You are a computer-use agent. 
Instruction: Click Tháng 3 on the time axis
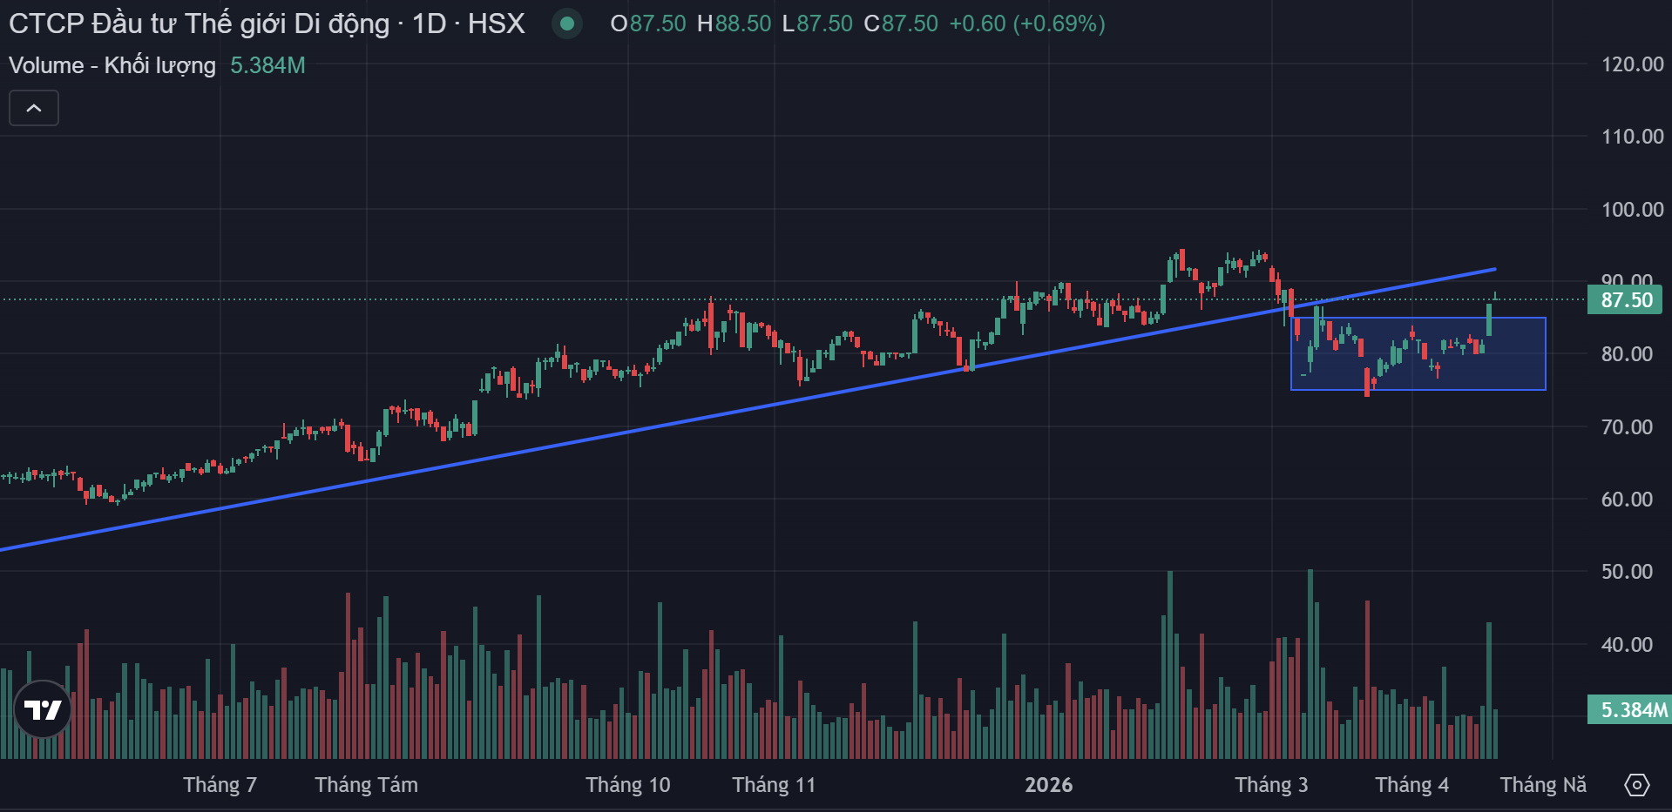pos(1271,785)
